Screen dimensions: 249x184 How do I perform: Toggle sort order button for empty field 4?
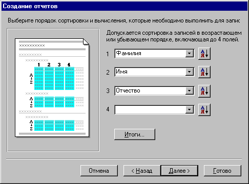[204, 110]
